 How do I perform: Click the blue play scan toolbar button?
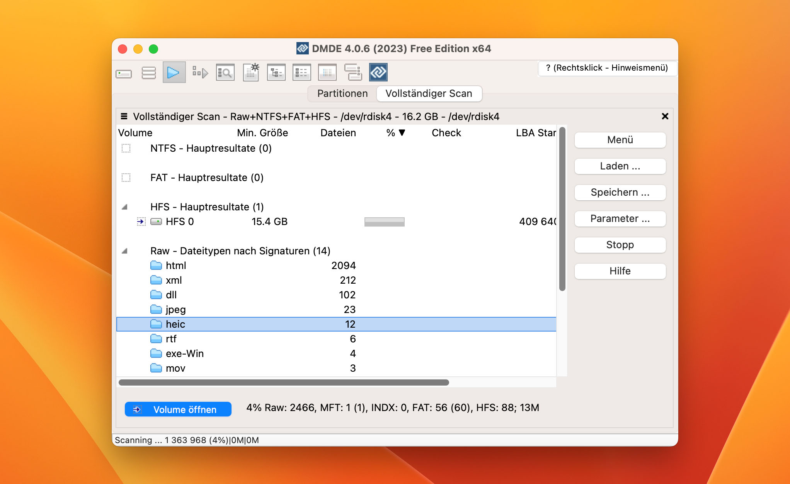174,72
